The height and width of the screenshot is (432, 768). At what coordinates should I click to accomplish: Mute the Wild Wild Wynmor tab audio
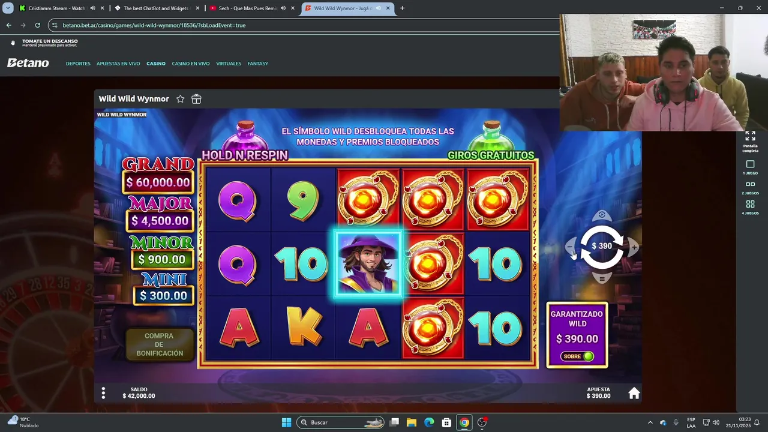[x=378, y=8]
